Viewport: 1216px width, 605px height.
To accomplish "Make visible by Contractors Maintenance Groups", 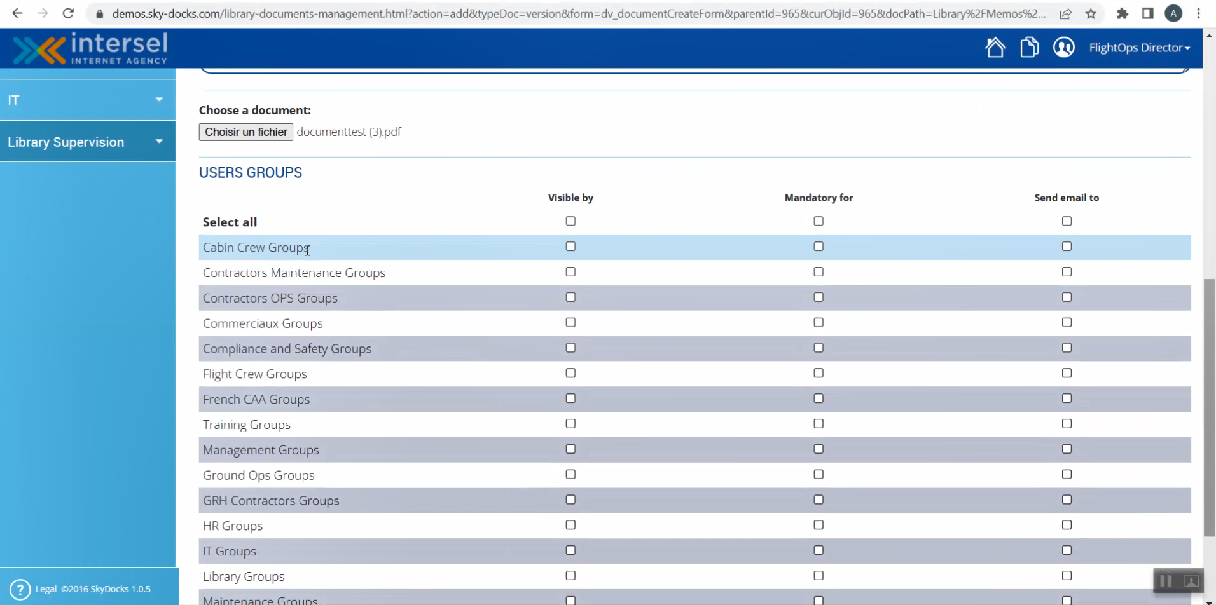I will tap(570, 272).
